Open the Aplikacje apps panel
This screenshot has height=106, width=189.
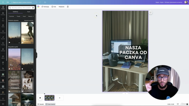(3, 50)
